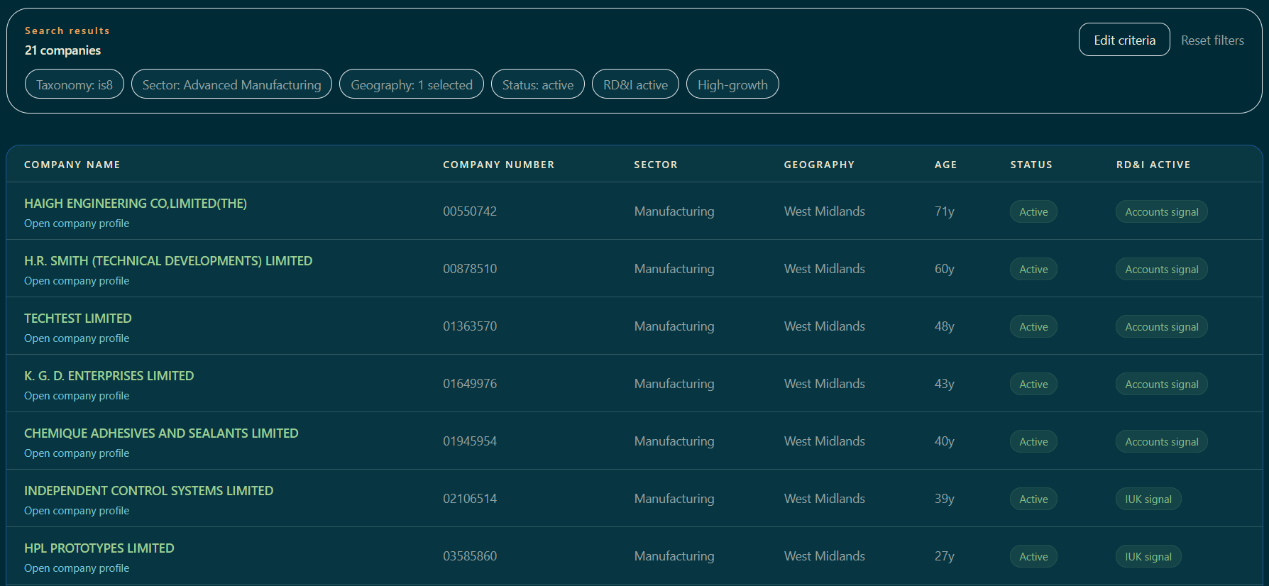Select company number 01363570
The height and width of the screenshot is (586, 1269).
point(470,326)
